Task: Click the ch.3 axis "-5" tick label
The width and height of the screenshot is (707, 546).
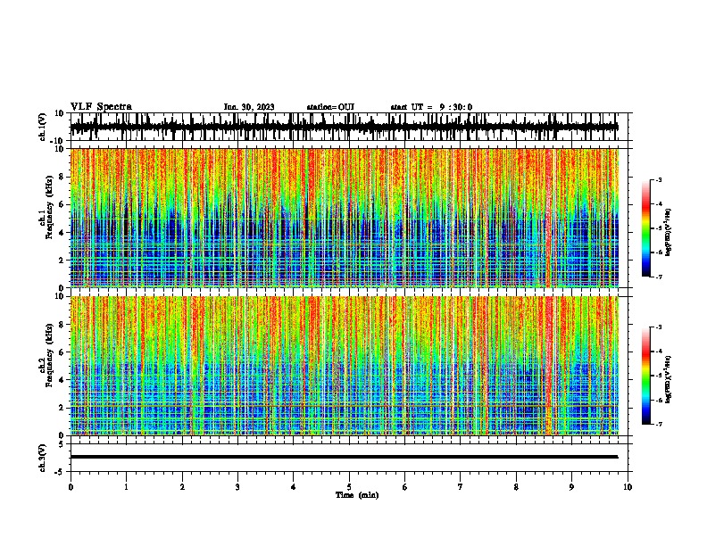Action: pyautogui.click(x=60, y=472)
